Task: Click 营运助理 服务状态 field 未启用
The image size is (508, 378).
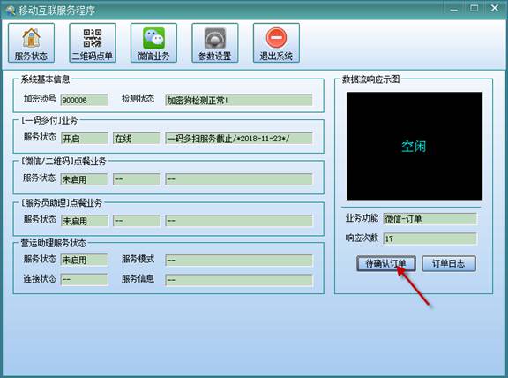Action: [x=84, y=260]
